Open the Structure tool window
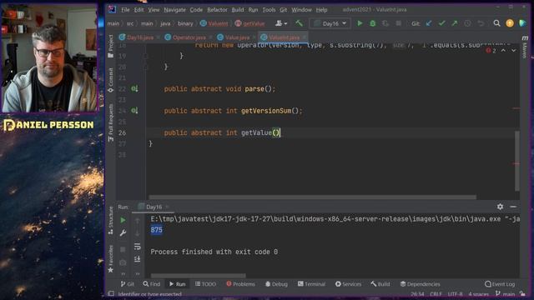Image resolution: width=534 pixels, height=300 pixels. pyautogui.click(x=111, y=220)
